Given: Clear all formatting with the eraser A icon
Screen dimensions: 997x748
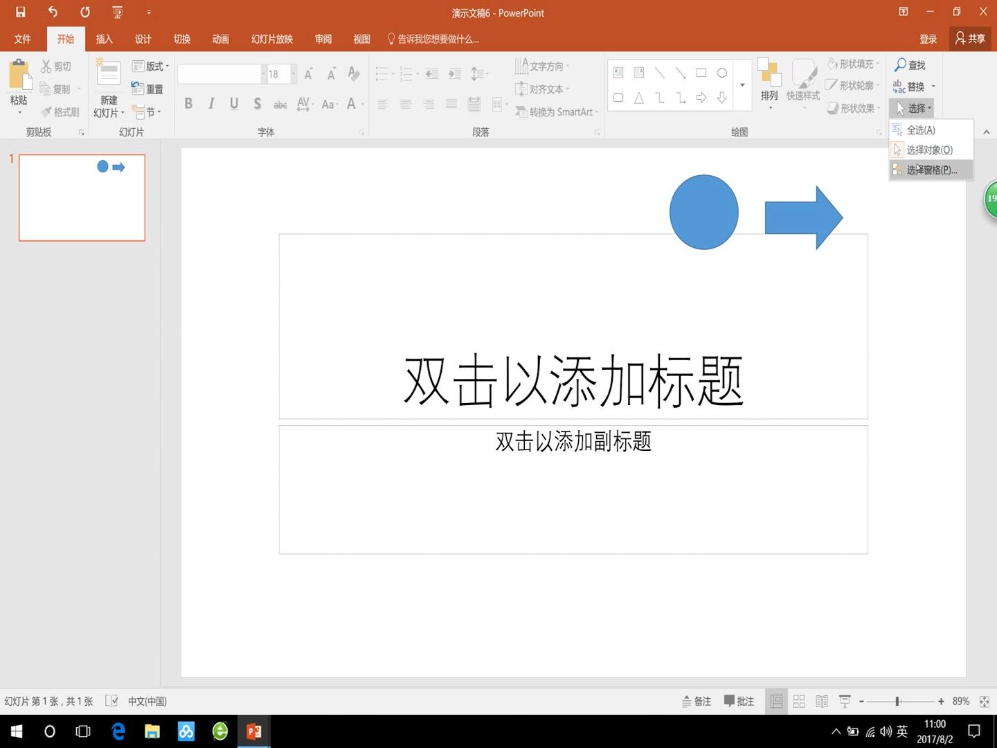Looking at the screenshot, I should pos(354,73).
